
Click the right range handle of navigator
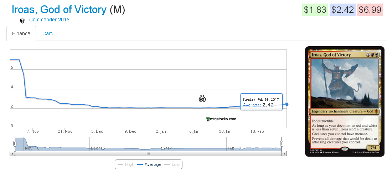coord(282,144)
